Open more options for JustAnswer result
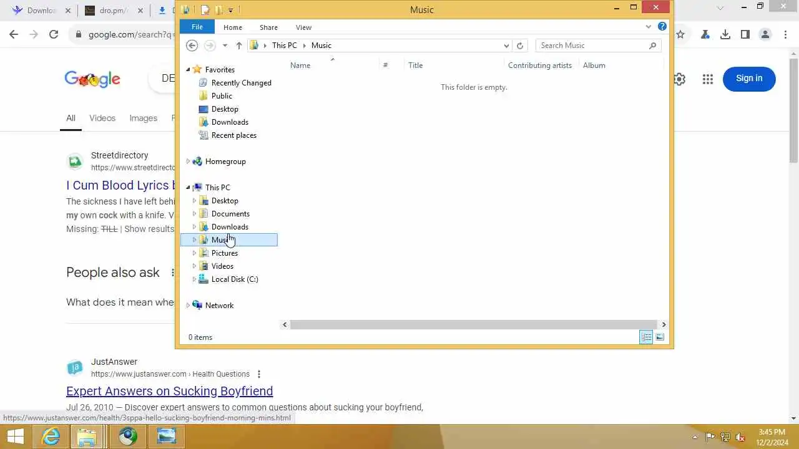Viewport: 799px width, 449px height. [258, 374]
